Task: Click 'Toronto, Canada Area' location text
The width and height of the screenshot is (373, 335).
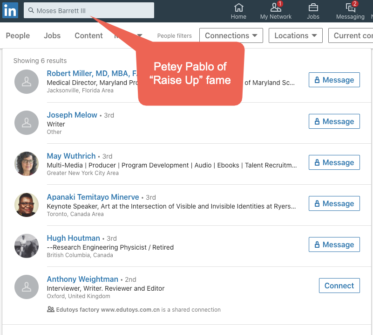Action: 75,214
